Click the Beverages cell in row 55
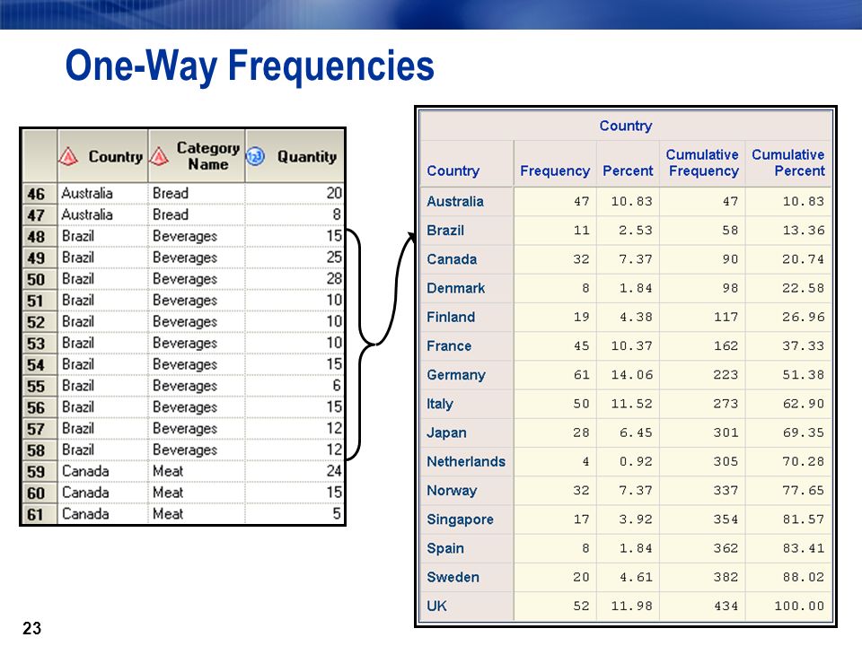Image resolution: width=862 pixels, height=646 pixels. tap(197, 386)
